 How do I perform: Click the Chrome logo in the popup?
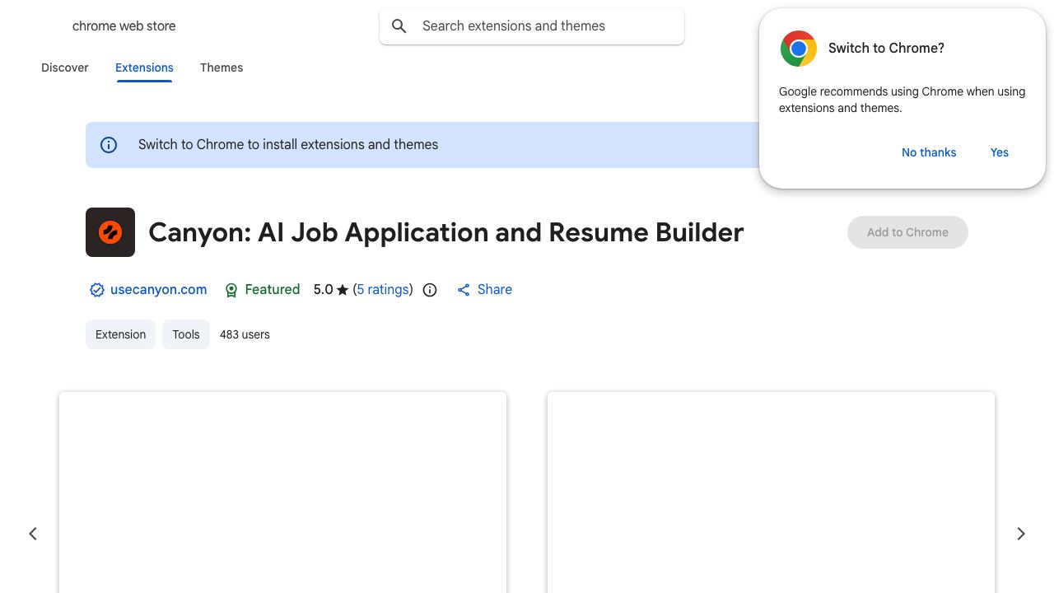(799, 49)
